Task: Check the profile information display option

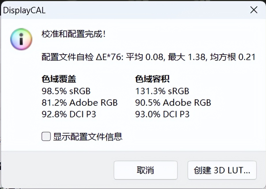Action: click(x=46, y=136)
